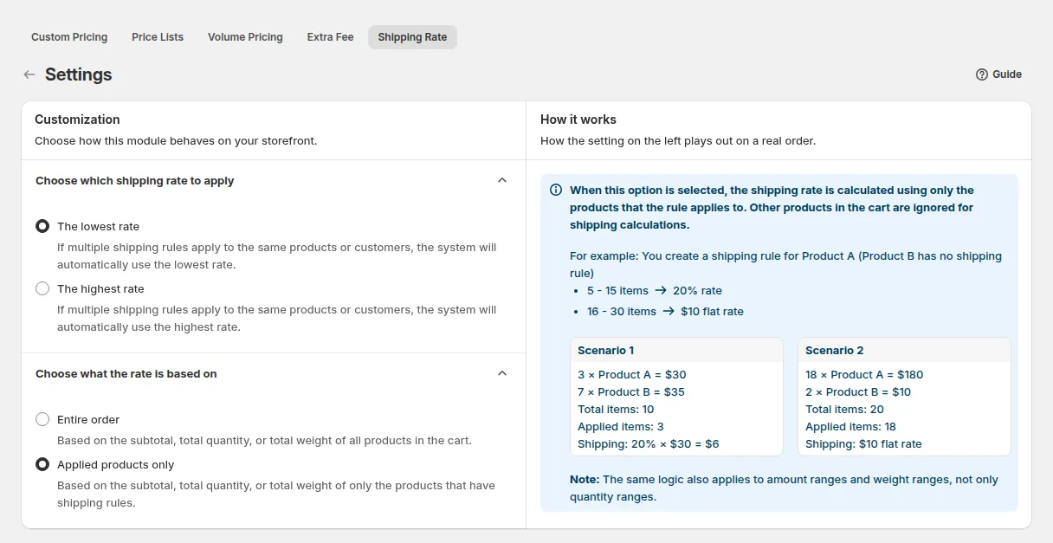1053x543 pixels.
Task: Collapse the "Choose what the rate is based on" section
Action: (502, 374)
